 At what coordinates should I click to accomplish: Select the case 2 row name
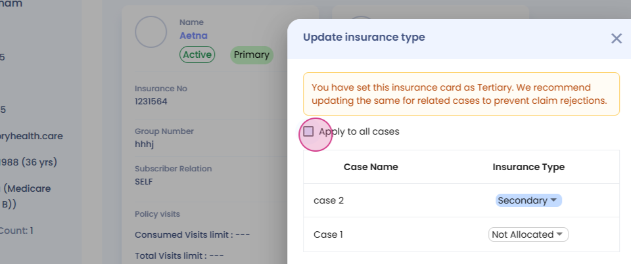tap(329, 200)
